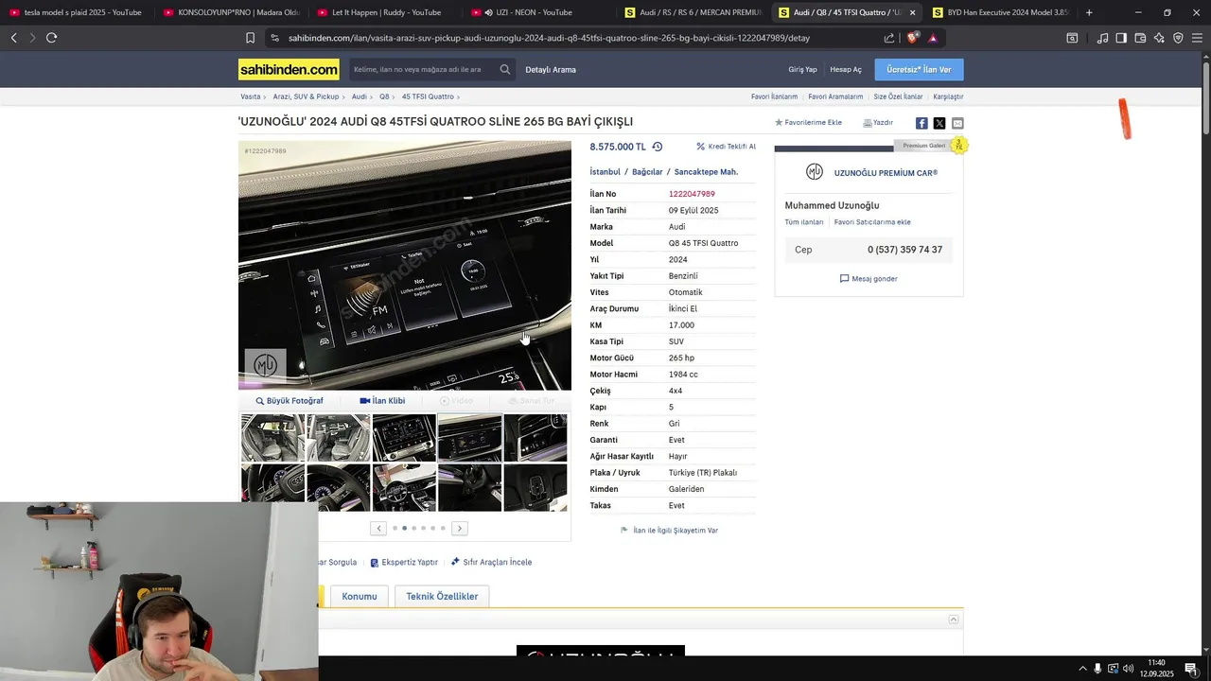Click the taskbar microphone icon
The image size is (1211, 681).
1097,669
